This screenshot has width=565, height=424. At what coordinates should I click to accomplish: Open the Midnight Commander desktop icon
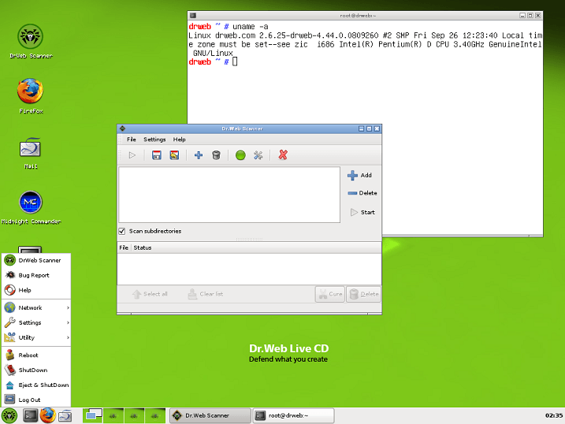click(31, 203)
